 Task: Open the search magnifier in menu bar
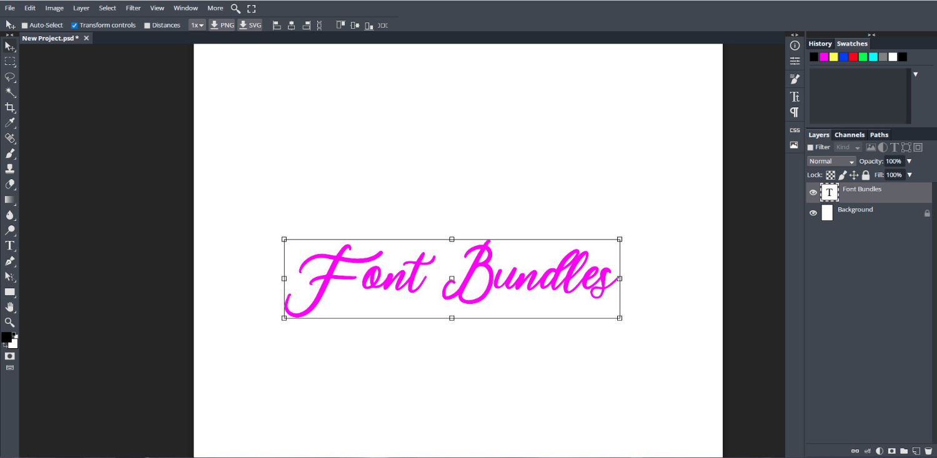[x=235, y=8]
